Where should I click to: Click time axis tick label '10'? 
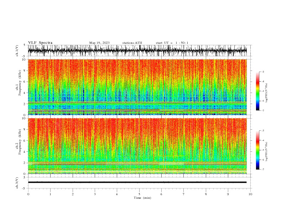pos(250,194)
